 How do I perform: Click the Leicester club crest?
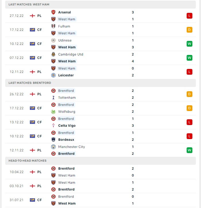tap(53, 75)
